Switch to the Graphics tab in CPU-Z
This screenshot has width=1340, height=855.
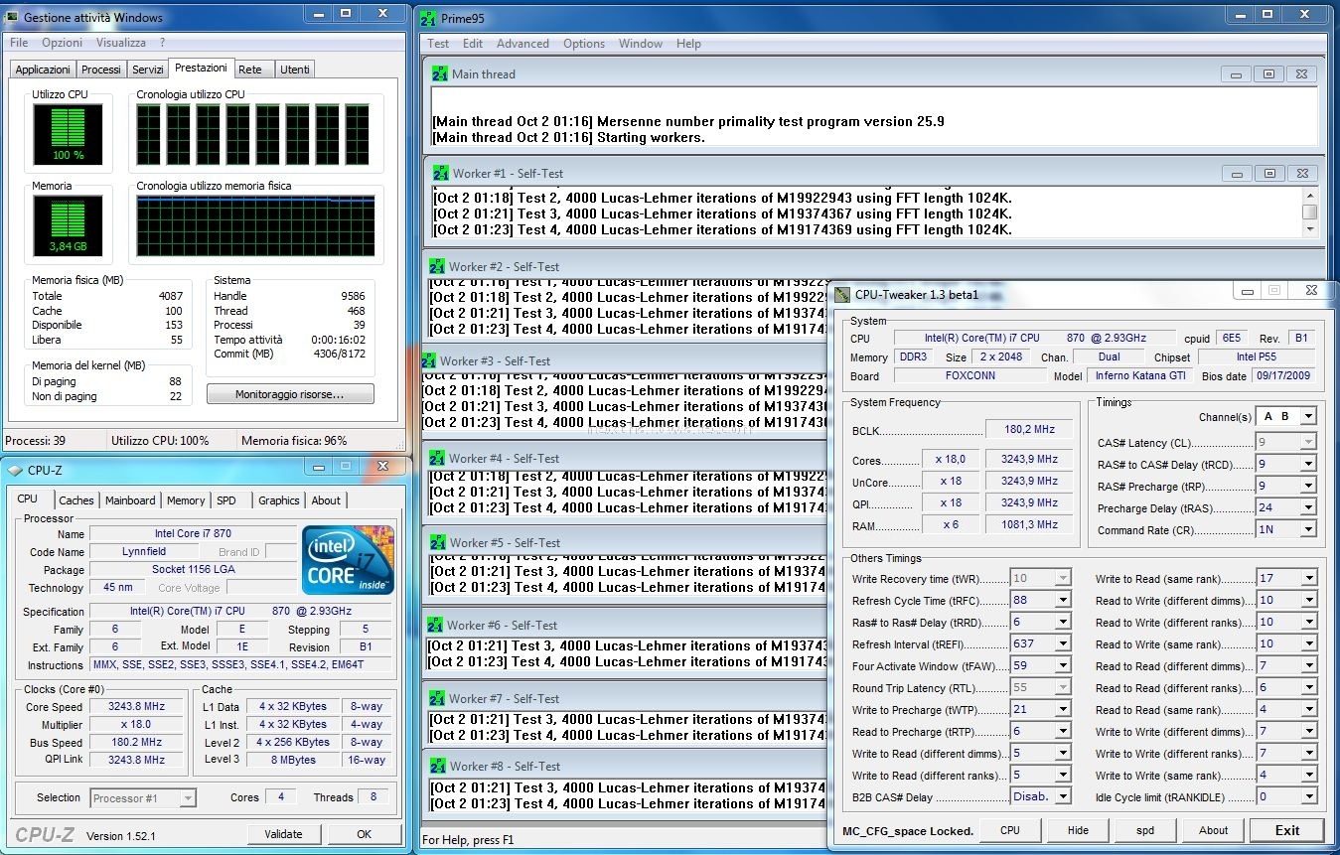(x=279, y=500)
